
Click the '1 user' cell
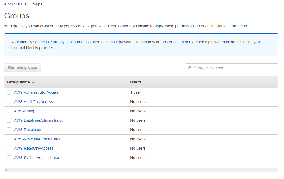click(x=135, y=92)
